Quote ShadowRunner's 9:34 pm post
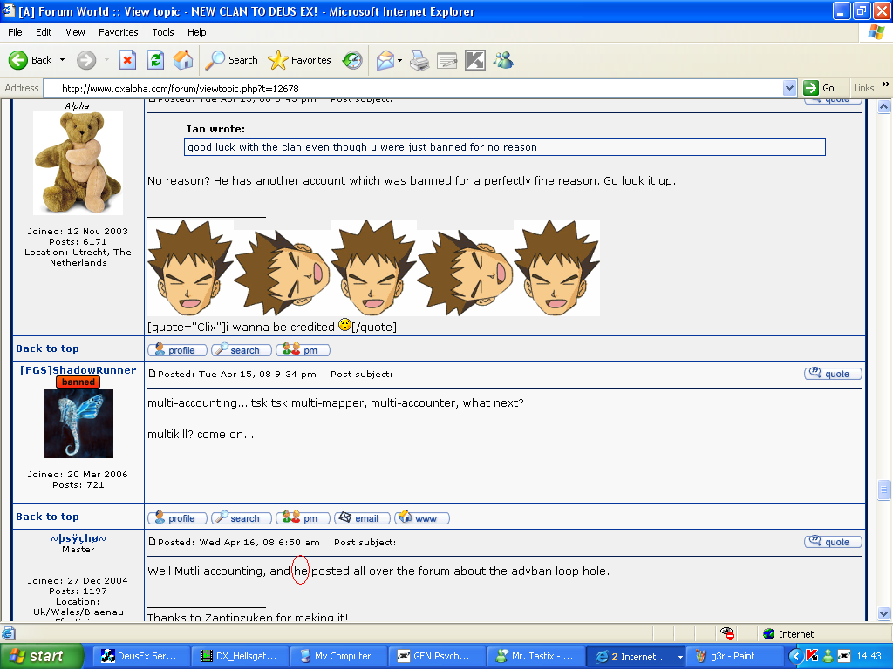 [x=833, y=374]
